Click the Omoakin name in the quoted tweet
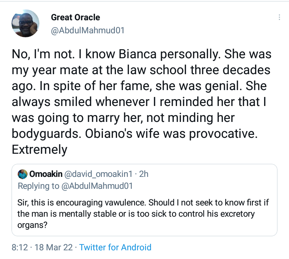The height and width of the screenshot is (259, 289). click(45, 174)
